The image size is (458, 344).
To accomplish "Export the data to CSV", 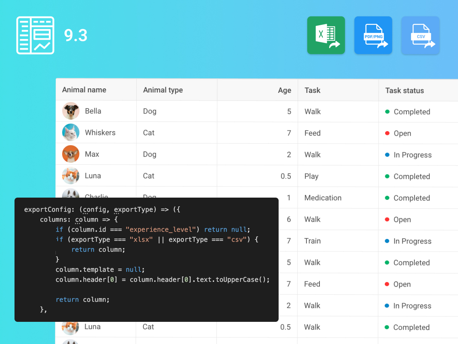I will pyautogui.click(x=420, y=35).
